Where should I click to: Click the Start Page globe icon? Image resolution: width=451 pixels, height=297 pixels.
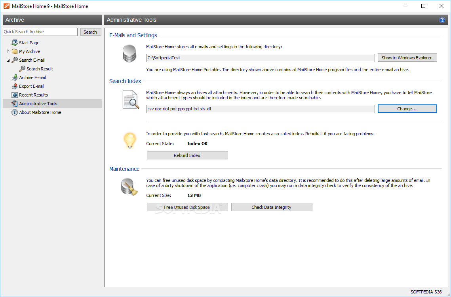pos(14,42)
